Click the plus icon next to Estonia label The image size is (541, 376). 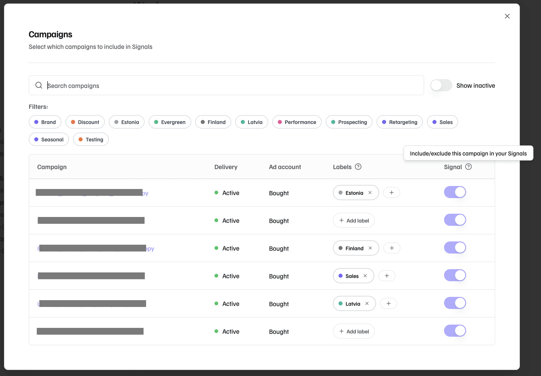(x=392, y=193)
